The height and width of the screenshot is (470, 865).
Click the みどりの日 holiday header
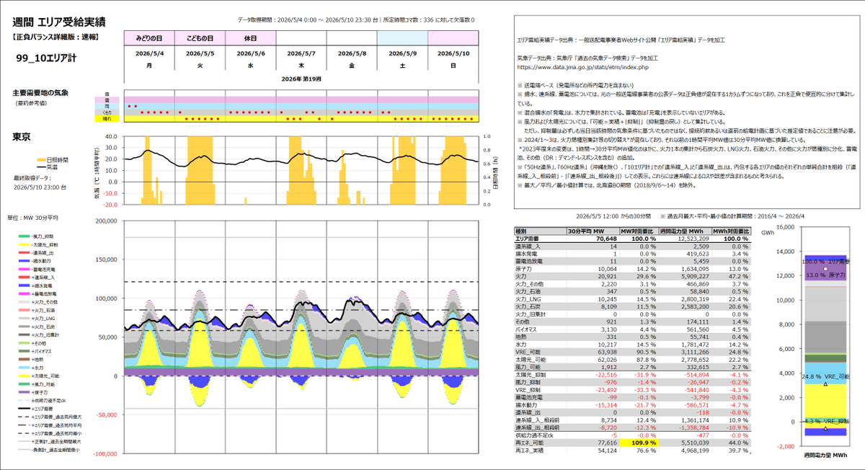[x=149, y=37]
